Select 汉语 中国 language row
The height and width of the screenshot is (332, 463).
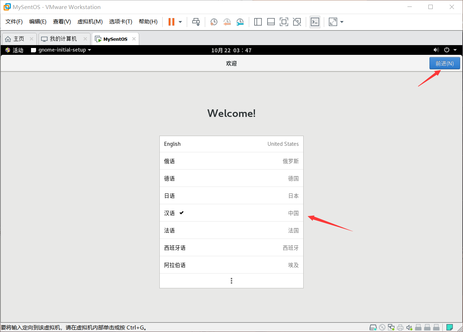coord(231,213)
